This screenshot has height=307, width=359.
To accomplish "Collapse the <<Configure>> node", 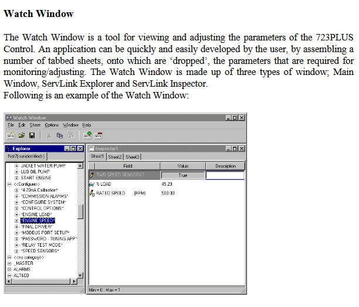I will click(9, 184).
